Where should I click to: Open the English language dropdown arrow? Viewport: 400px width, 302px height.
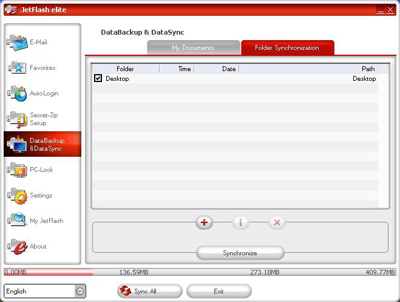coord(80,291)
